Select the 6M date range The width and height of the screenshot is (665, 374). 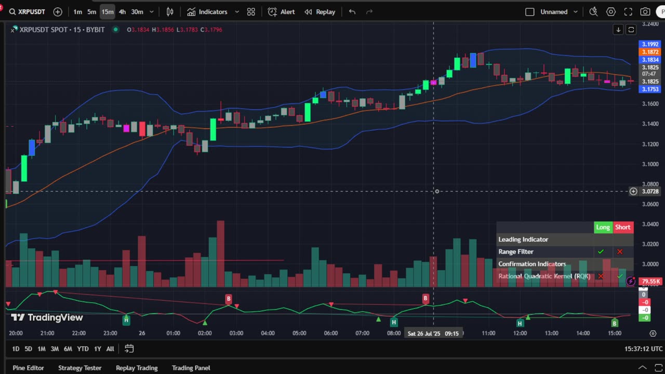pos(68,349)
